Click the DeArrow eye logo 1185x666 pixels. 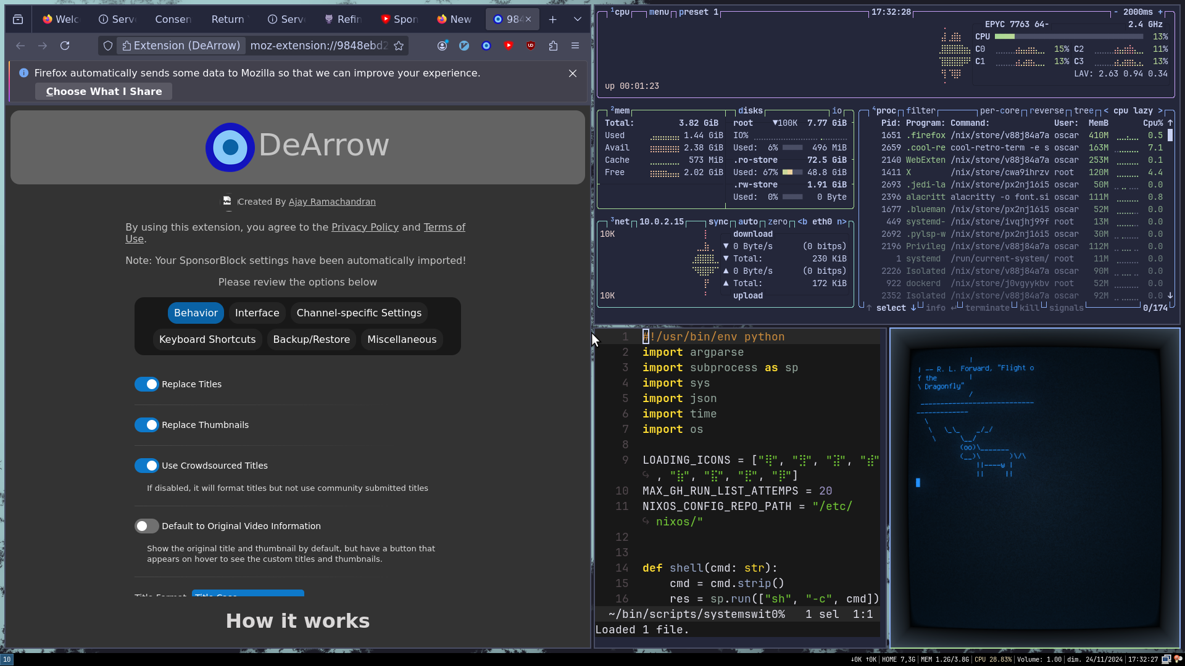click(x=230, y=147)
